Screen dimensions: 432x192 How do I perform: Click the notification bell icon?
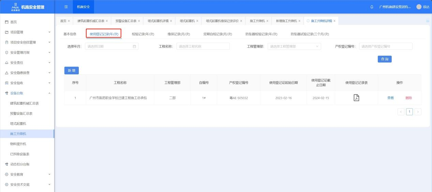click(372, 7)
